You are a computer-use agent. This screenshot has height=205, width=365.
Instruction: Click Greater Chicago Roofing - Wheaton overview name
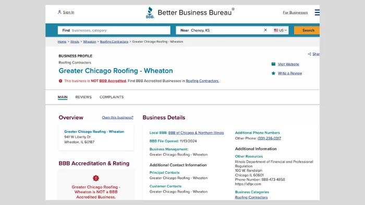[94, 132]
